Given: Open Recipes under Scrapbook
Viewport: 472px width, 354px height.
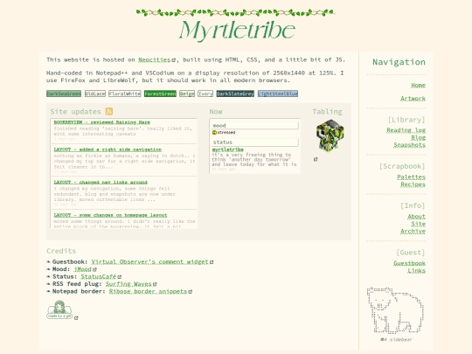Looking at the screenshot, I should (413, 184).
